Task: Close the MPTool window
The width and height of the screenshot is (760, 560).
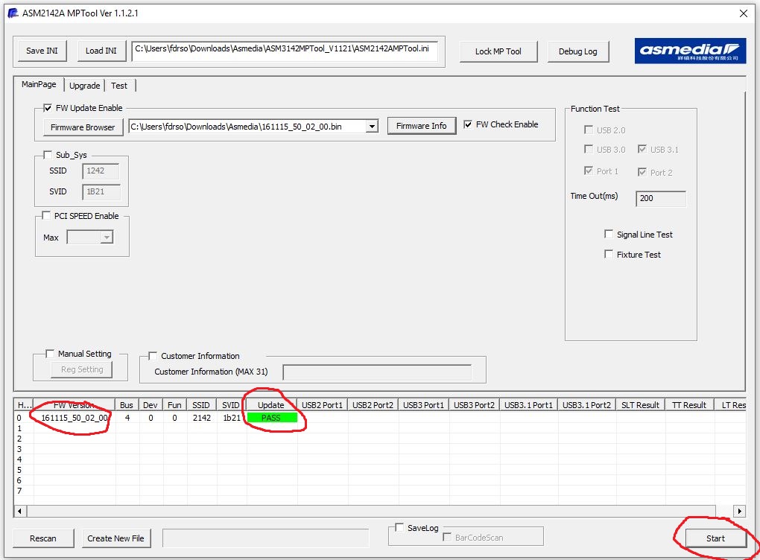Action: coord(744,13)
